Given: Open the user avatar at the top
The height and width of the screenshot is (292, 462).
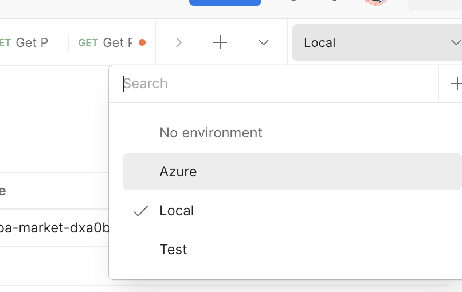Looking at the screenshot, I should pyautogui.click(x=376, y=2).
